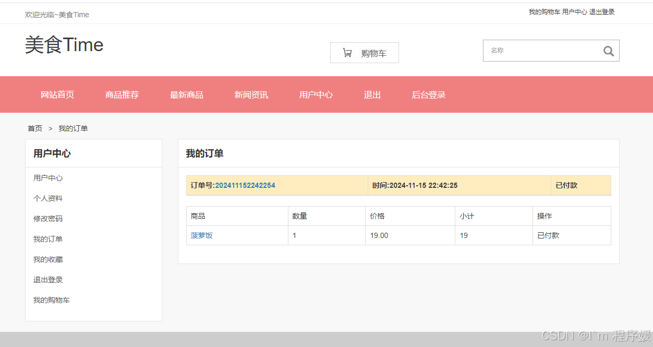Open the 菠萝饭 product link
This screenshot has height=347, width=653.
tap(202, 235)
